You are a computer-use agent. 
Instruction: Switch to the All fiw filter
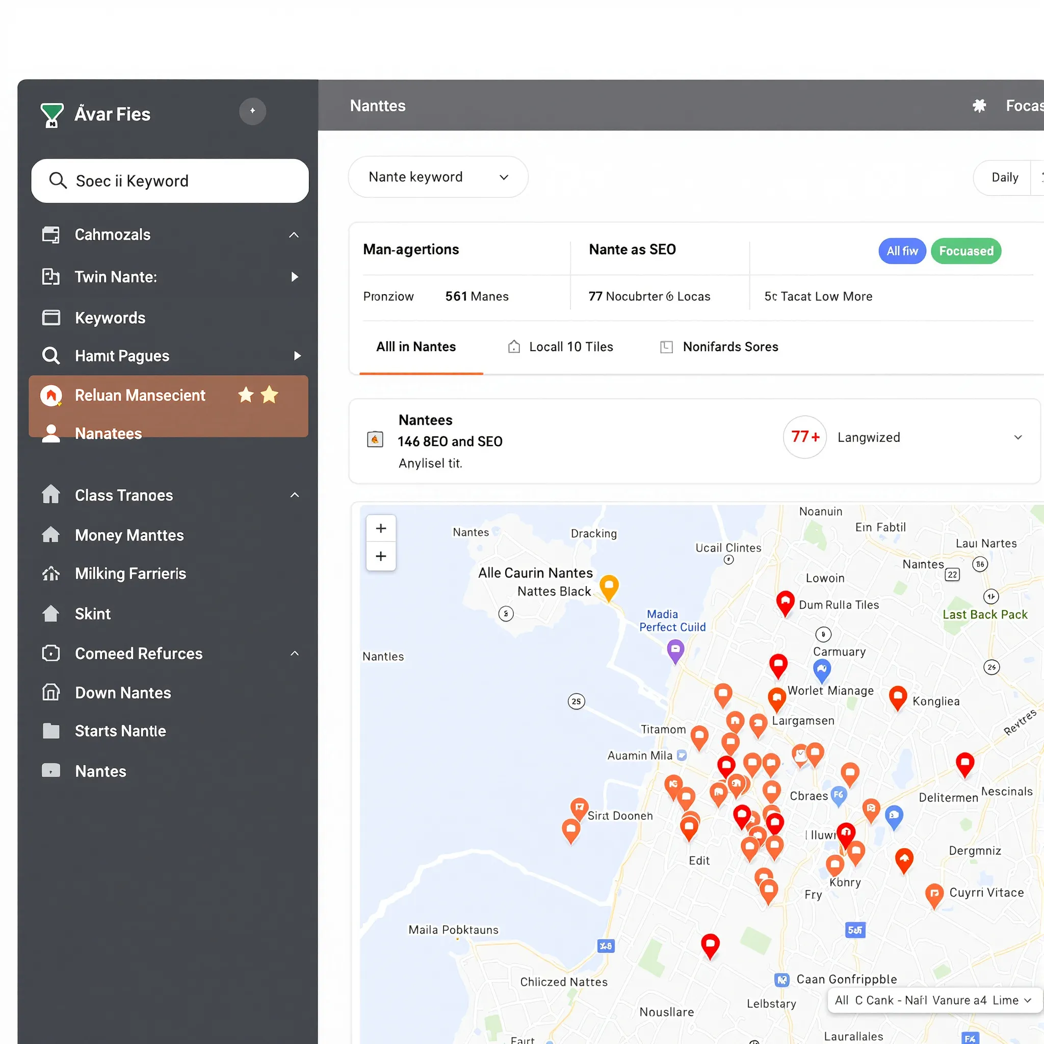[901, 251]
